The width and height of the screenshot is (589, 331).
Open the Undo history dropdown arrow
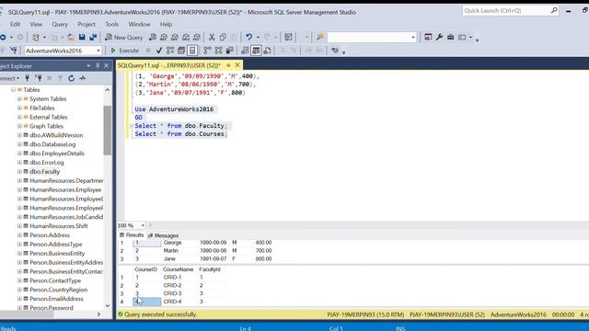[258, 37]
